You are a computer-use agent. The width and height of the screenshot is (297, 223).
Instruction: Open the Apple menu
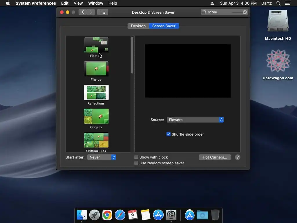pyautogui.click(x=8, y=3)
